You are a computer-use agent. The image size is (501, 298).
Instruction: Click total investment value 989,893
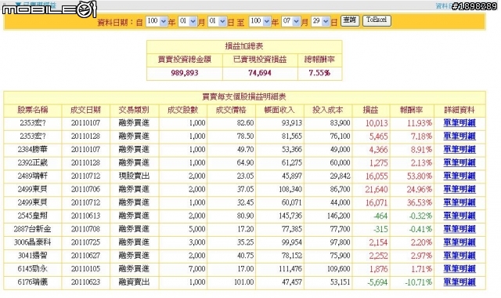click(x=185, y=73)
